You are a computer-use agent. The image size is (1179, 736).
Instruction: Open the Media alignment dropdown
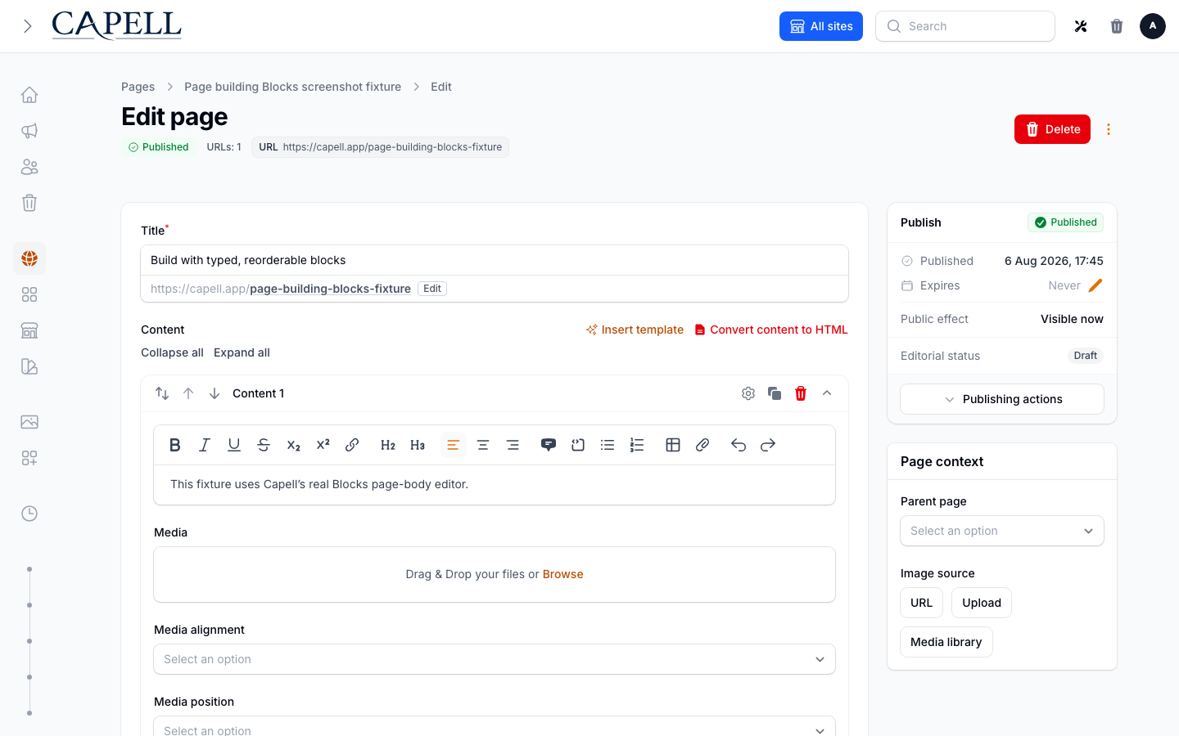[x=495, y=659]
